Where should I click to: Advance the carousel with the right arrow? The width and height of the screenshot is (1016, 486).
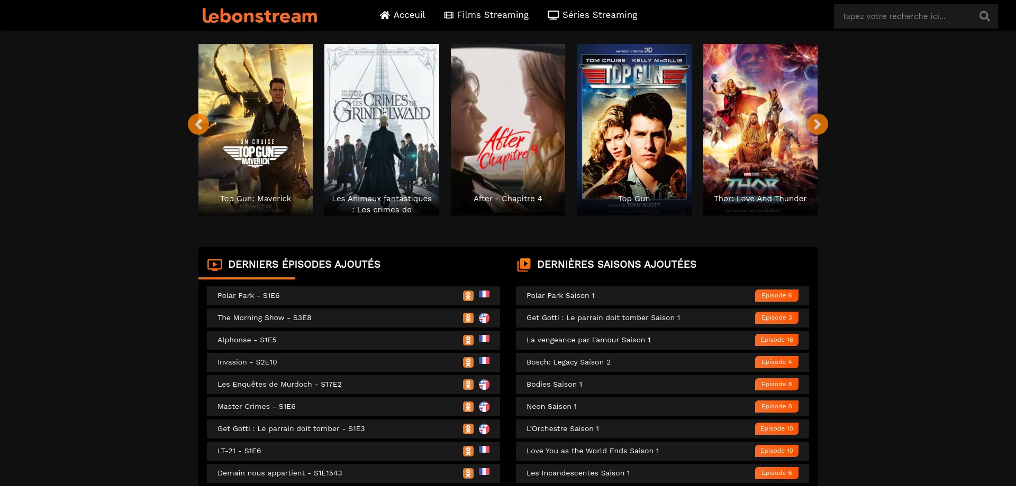pos(818,124)
